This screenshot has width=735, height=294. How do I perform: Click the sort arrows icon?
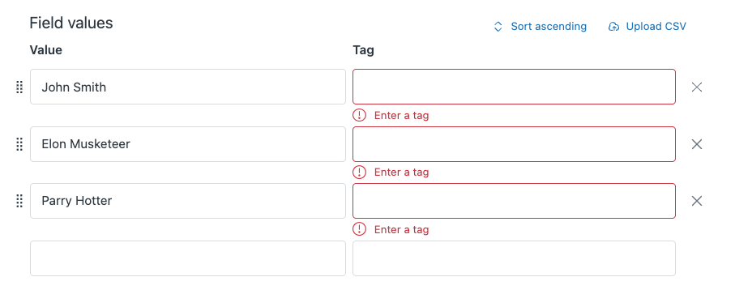coord(498,27)
